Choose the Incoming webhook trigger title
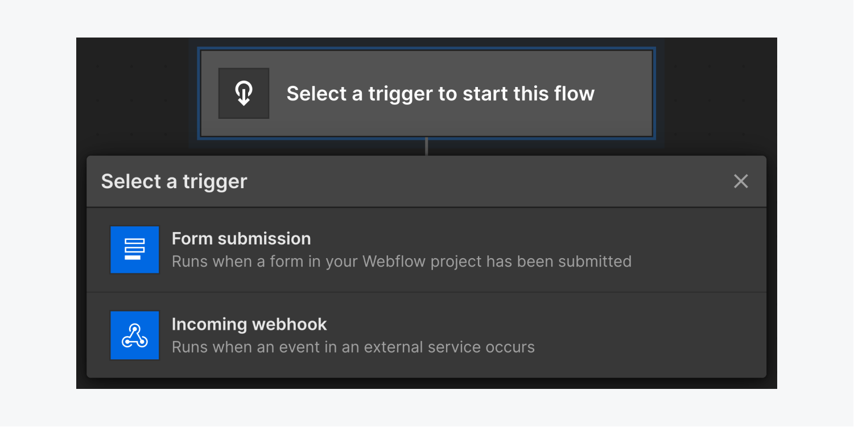Image resolution: width=854 pixels, height=427 pixels. 249,324
